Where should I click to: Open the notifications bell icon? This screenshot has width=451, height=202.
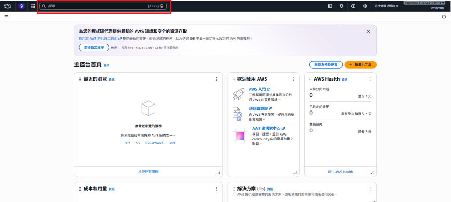click(342, 6)
